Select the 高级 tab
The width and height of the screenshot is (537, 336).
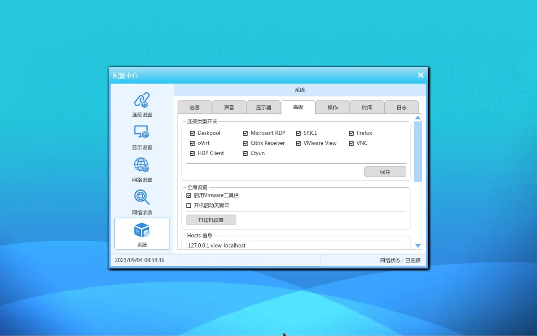click(x=298, y=107)
